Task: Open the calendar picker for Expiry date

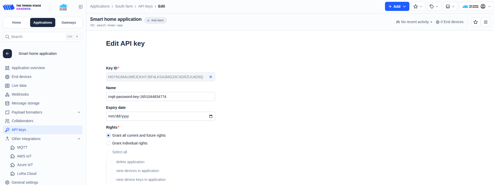Action: click(x=211, y=116)
